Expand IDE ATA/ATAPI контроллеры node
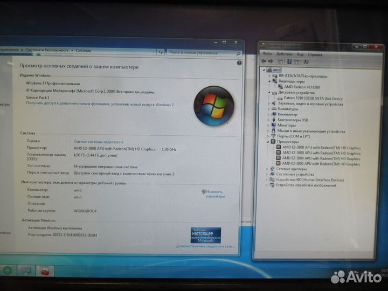This screenshot has width=388, height=291. pyautogui.click(x=269, y=76)
